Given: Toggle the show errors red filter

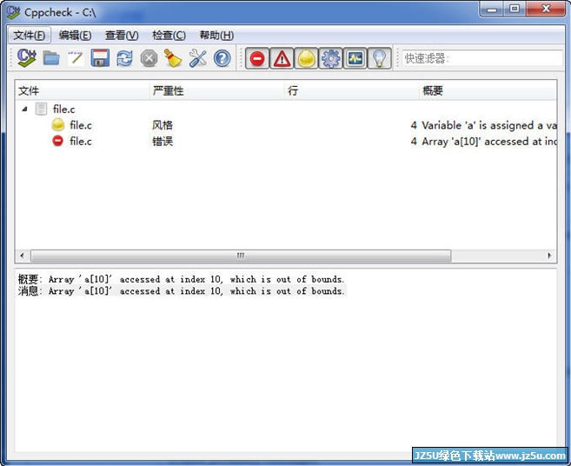Looking at the screenshot, I should pyautogui.click(x=257, y=58).
